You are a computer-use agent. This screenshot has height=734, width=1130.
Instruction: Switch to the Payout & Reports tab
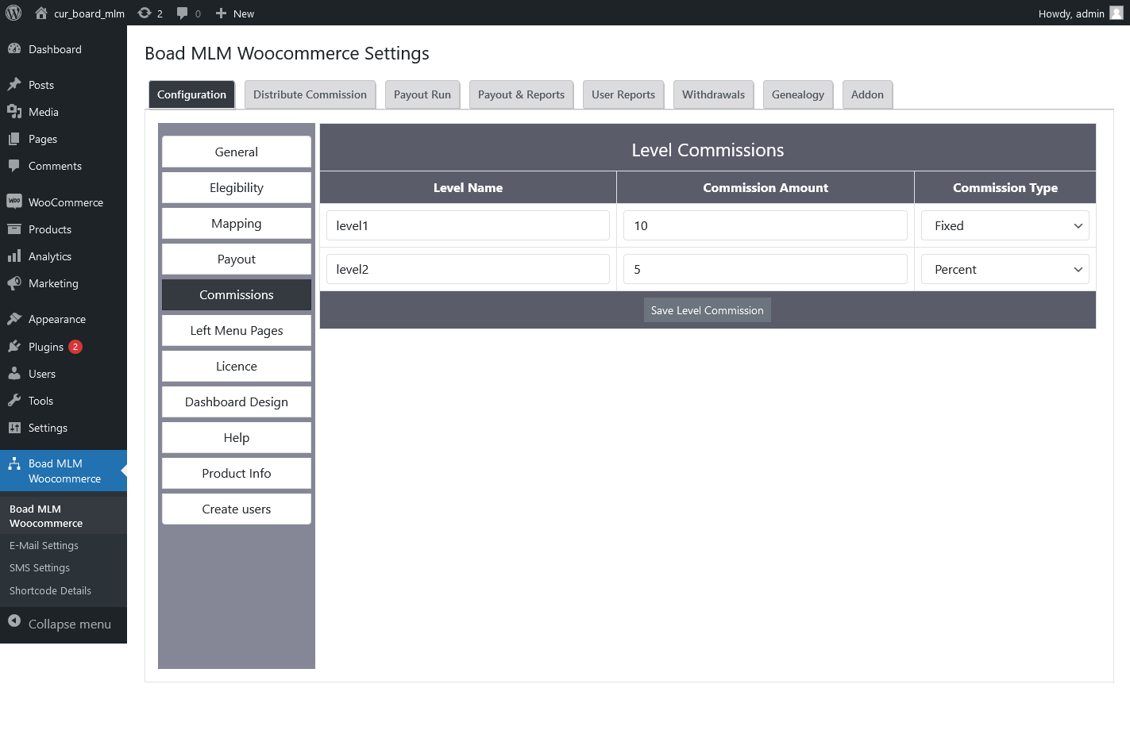(521, 94)
